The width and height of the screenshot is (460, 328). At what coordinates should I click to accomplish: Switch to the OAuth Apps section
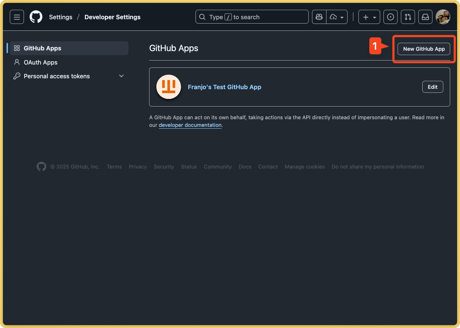(x=40, y=62)
